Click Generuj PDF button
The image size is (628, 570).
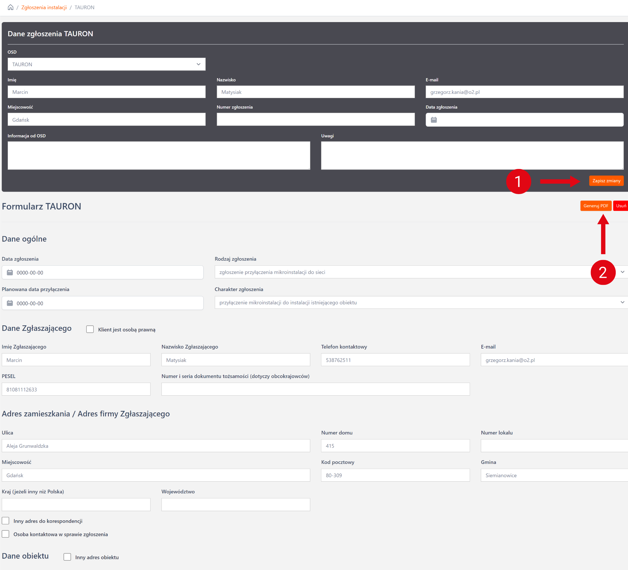[x=595, y=205]
